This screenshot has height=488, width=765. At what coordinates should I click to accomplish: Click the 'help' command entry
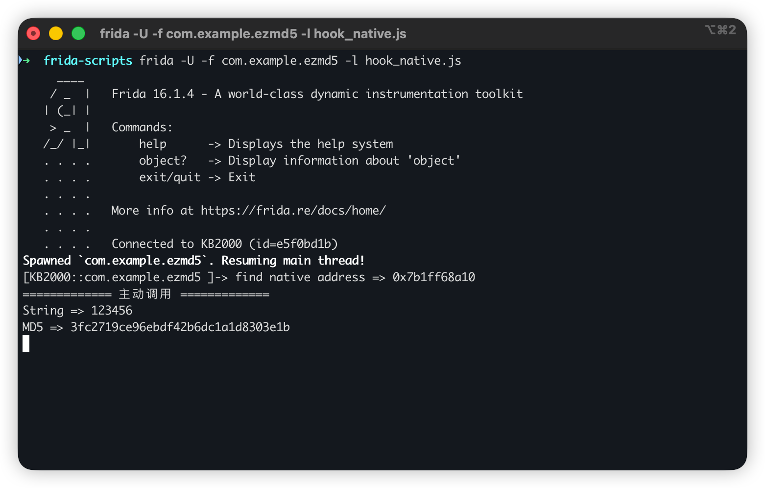pyautogui.click(x=152, y=144)
